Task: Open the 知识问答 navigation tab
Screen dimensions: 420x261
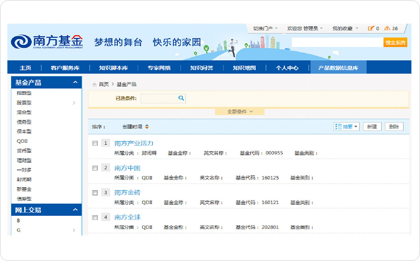Action: coord(201,68)
